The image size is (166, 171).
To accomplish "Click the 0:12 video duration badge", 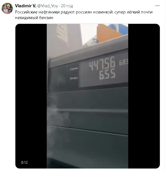I will tap(24, 163).
